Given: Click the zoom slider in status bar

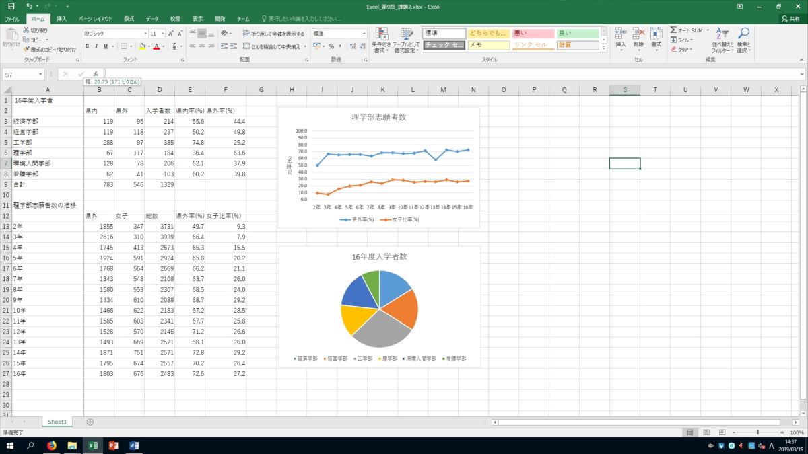Looking at the screenshot, I should coord(757,432).
